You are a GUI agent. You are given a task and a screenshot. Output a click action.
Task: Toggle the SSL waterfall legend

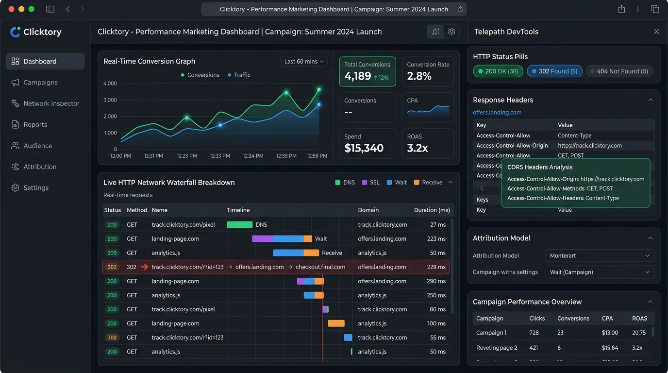pos(371,183)
